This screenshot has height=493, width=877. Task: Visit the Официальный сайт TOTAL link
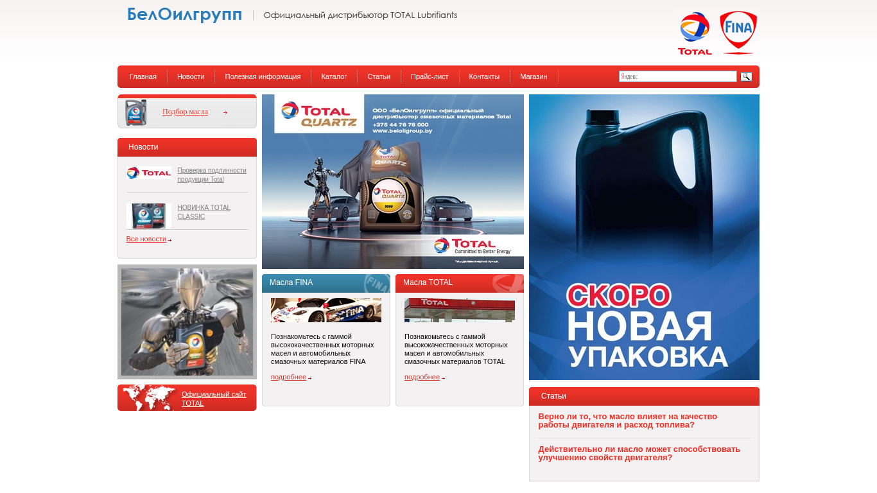coord(214,399)
